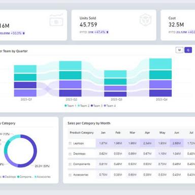Switch the team chart to quarterly (Q) view
This screenshot has height=195, width=195.
(188, 50)
